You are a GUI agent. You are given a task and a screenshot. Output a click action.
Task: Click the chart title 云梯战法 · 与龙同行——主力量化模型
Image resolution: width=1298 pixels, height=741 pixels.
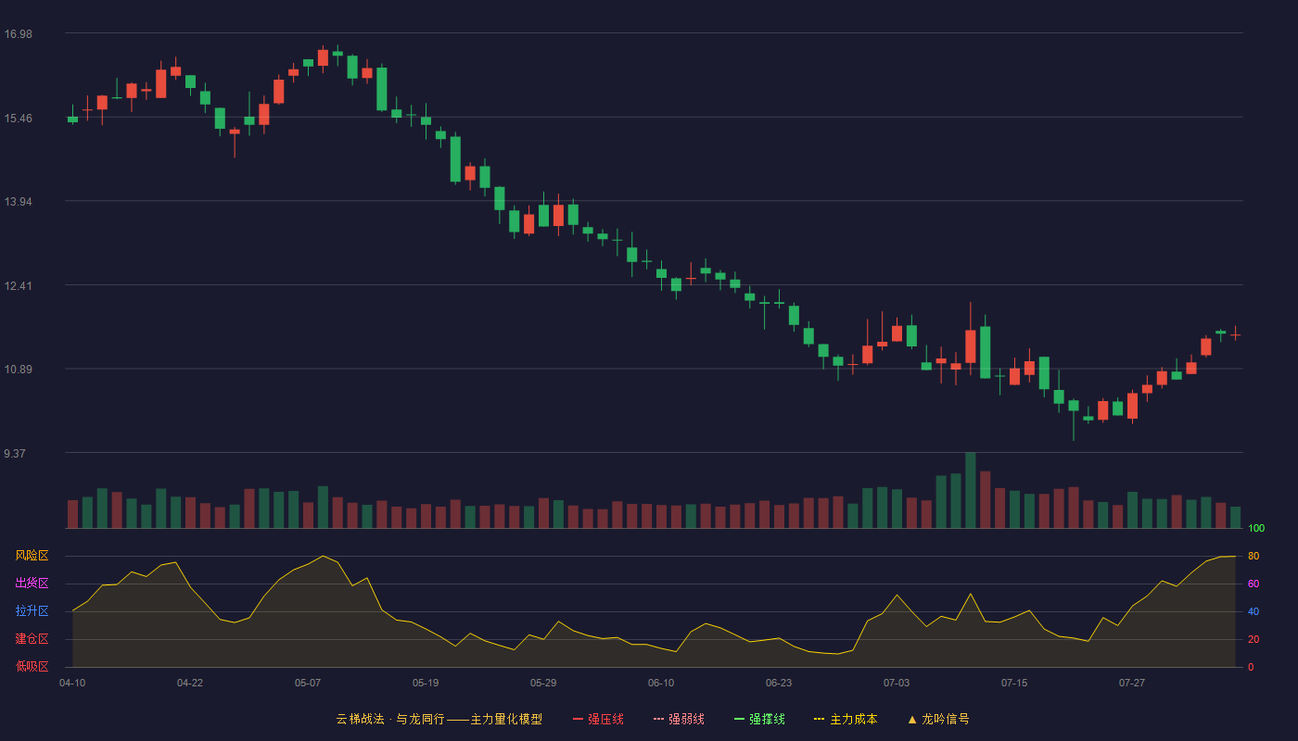click(x=439, y=719)
